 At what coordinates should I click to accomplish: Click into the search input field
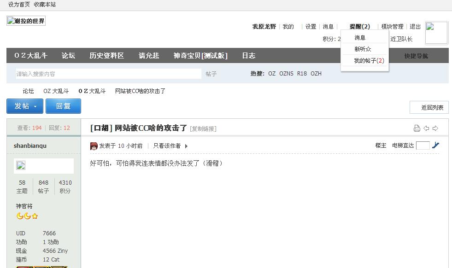[109, 74]
